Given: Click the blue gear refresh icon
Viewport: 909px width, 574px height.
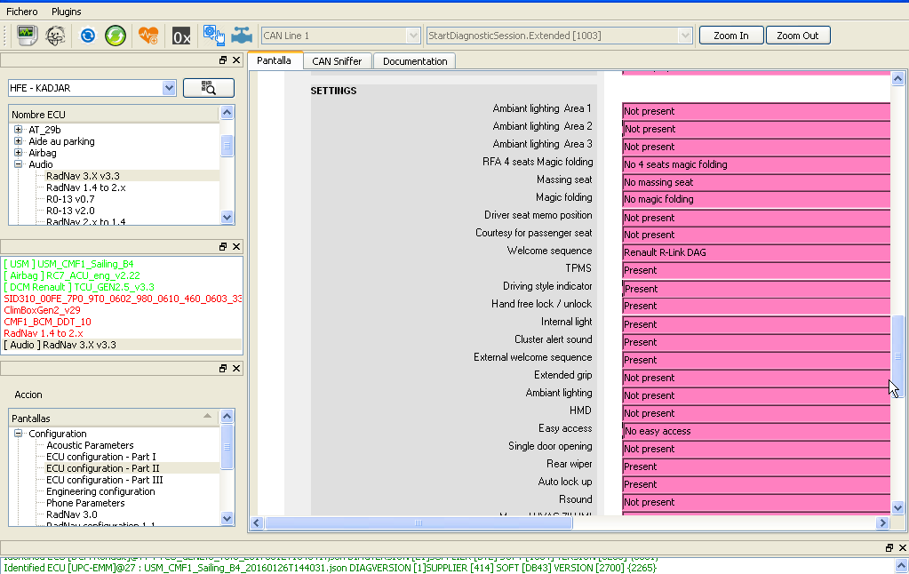Looking at the screenshot, I should (88, 36).
